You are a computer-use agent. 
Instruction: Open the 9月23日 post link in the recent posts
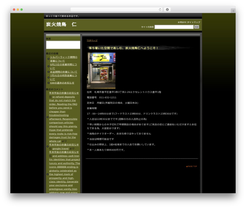63,66
